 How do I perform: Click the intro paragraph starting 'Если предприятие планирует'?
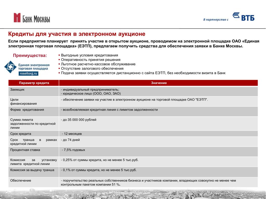click(134, 44)
